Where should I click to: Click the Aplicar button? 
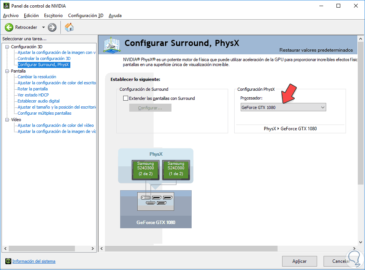[x=299, y=261]
